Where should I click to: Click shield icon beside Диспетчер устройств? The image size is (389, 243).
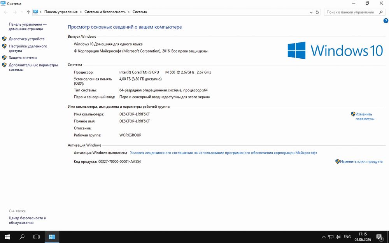(x=4, y=38)
